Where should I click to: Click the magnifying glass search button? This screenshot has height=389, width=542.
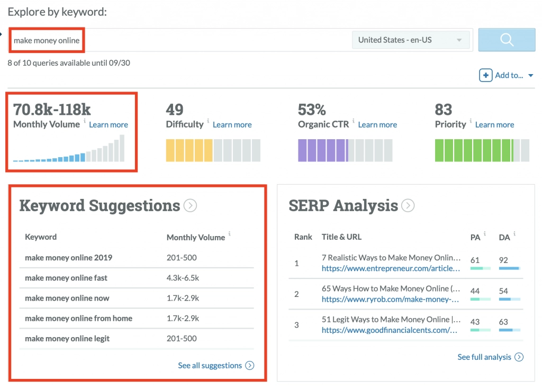(x=507, y=40)
